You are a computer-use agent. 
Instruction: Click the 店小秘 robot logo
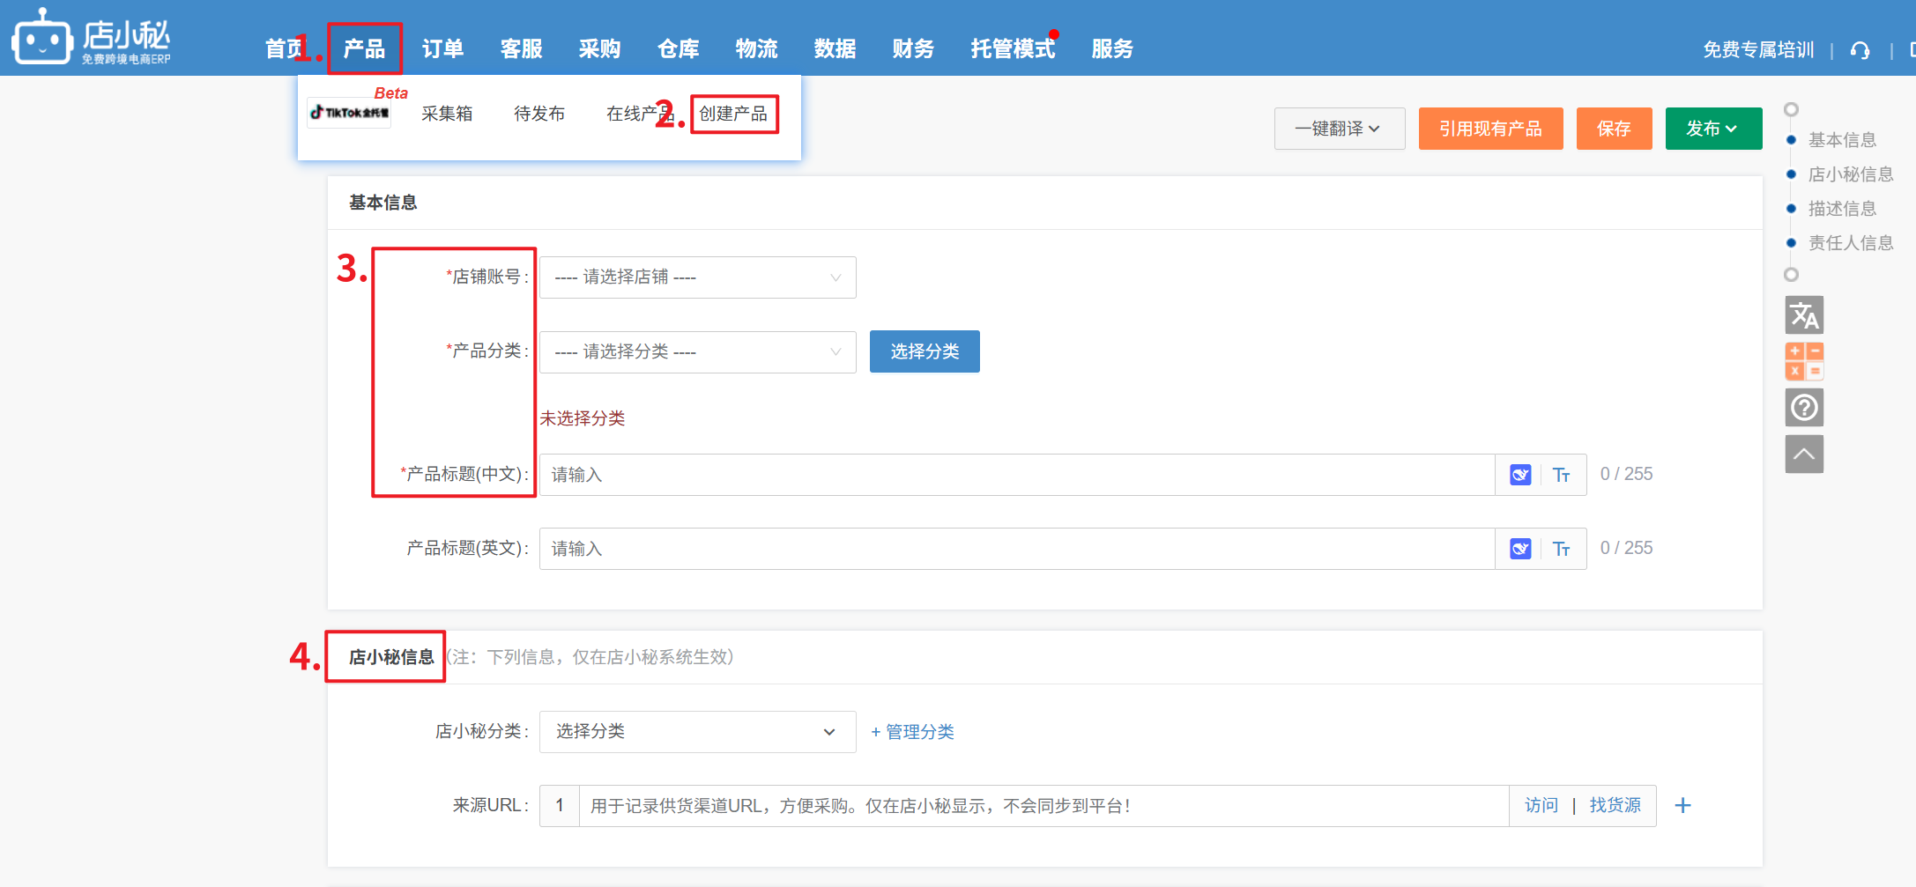coord(41,38)
